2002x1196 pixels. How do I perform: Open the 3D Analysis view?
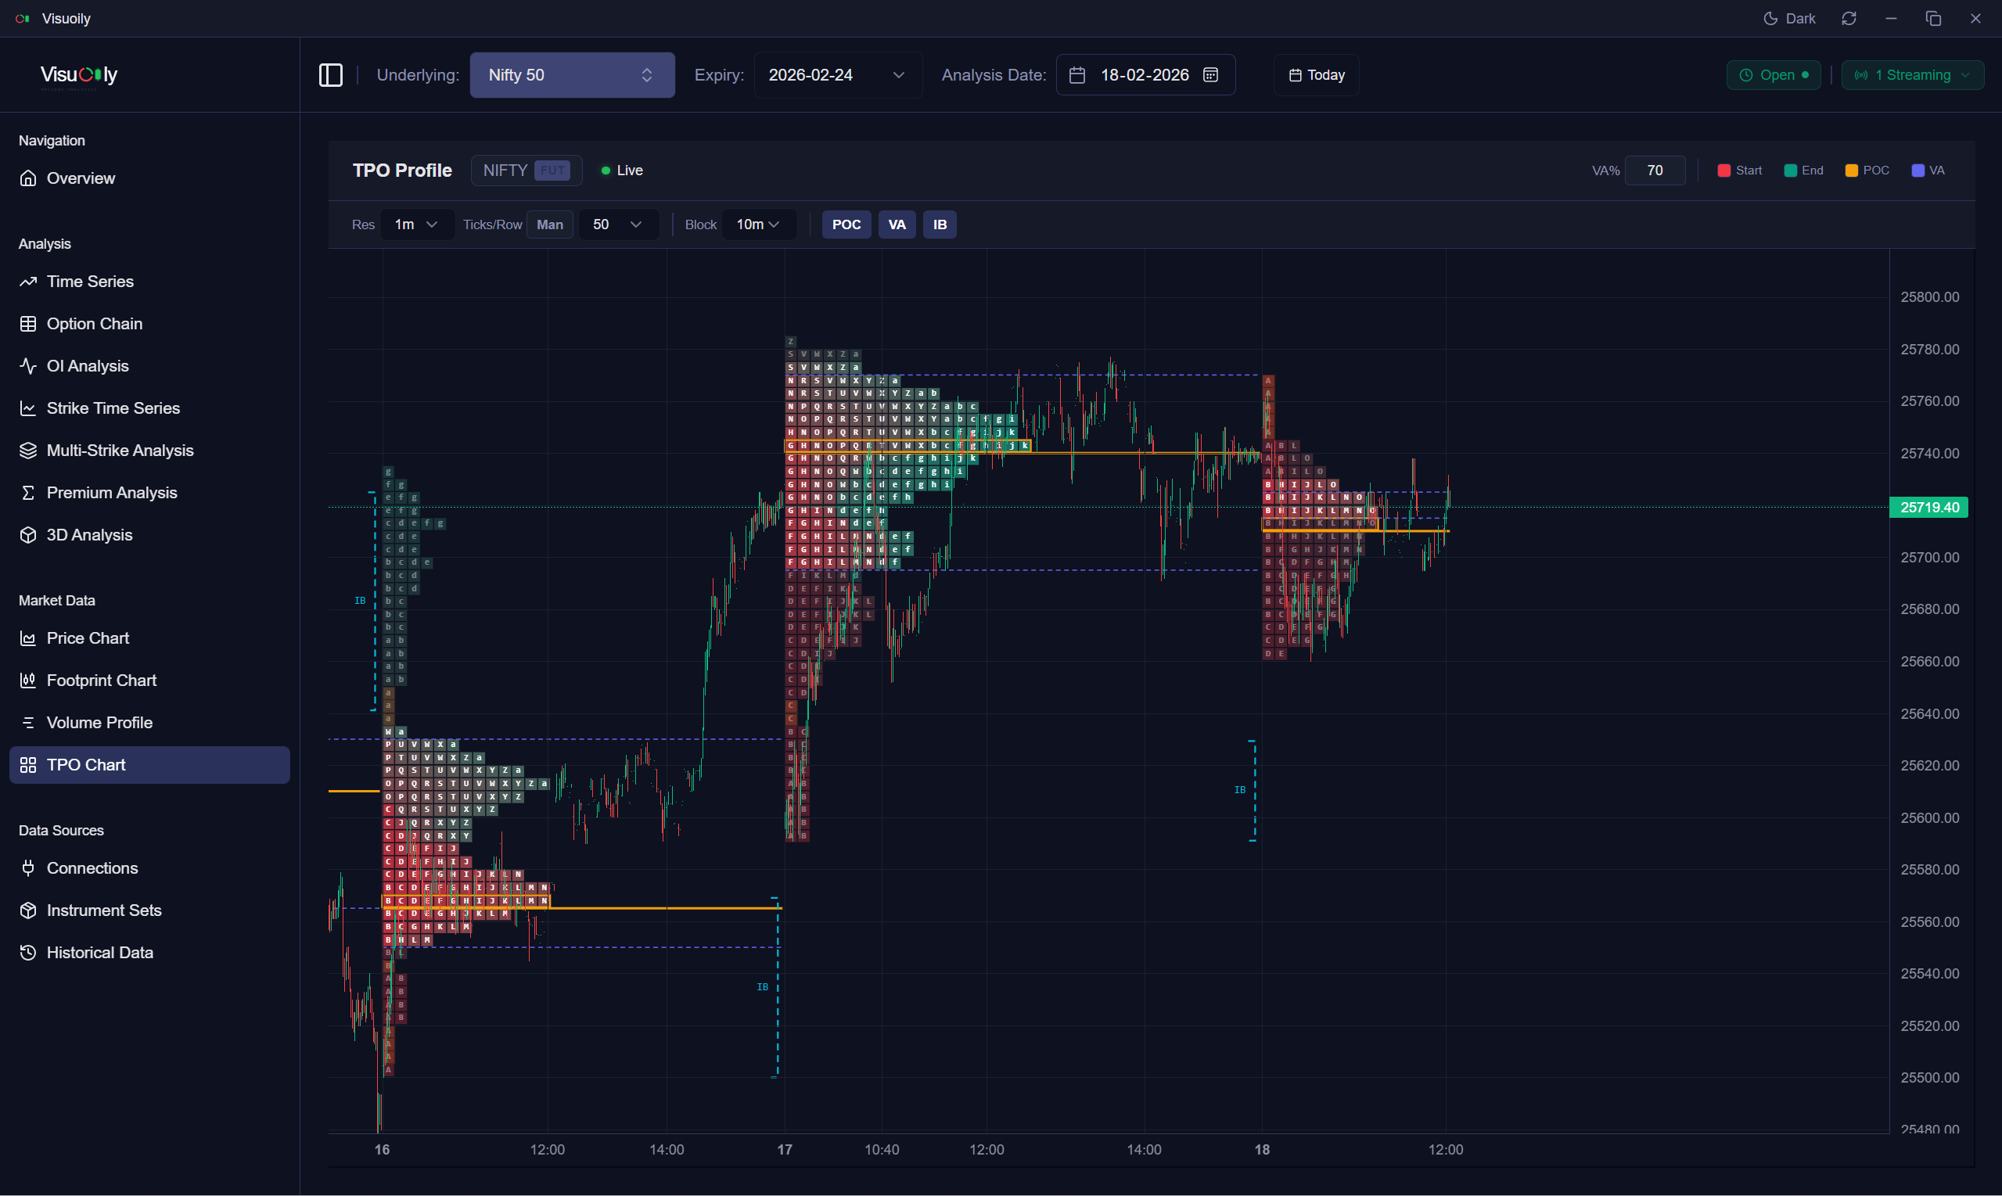pos(88,534)
